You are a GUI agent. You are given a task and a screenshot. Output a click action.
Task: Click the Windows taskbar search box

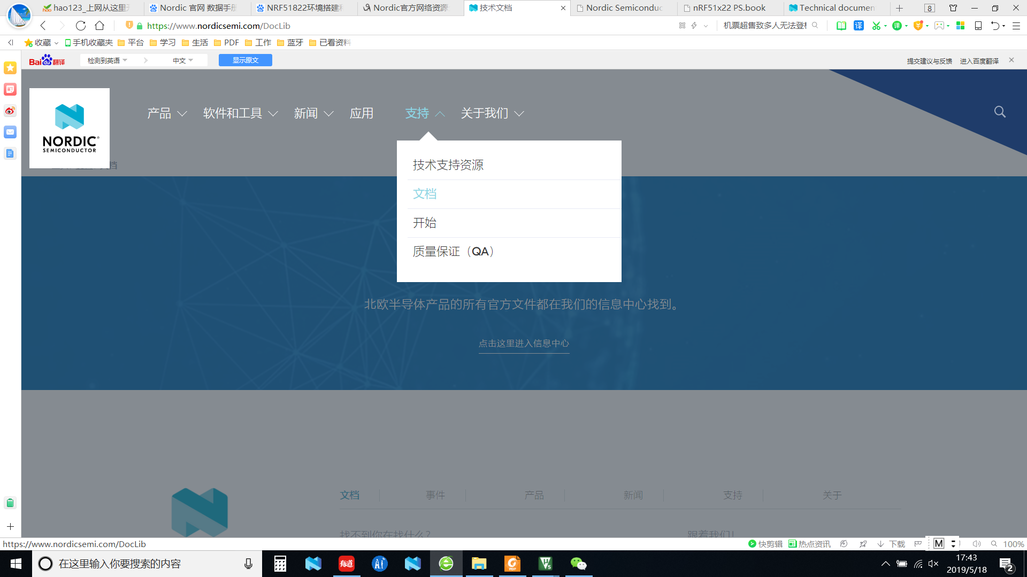pos(144,564)
